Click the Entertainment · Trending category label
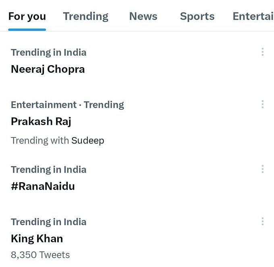Viewport: 274px width, 267px height. [x=67, y=105]
